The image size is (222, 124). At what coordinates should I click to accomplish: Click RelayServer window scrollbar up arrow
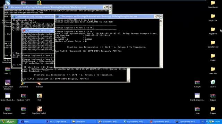click(x=161, y=20)
